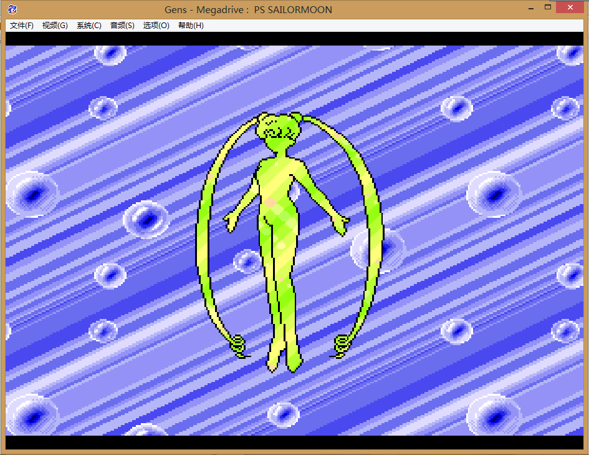Maximize the Gens emulator window

[x=548, y=7]
